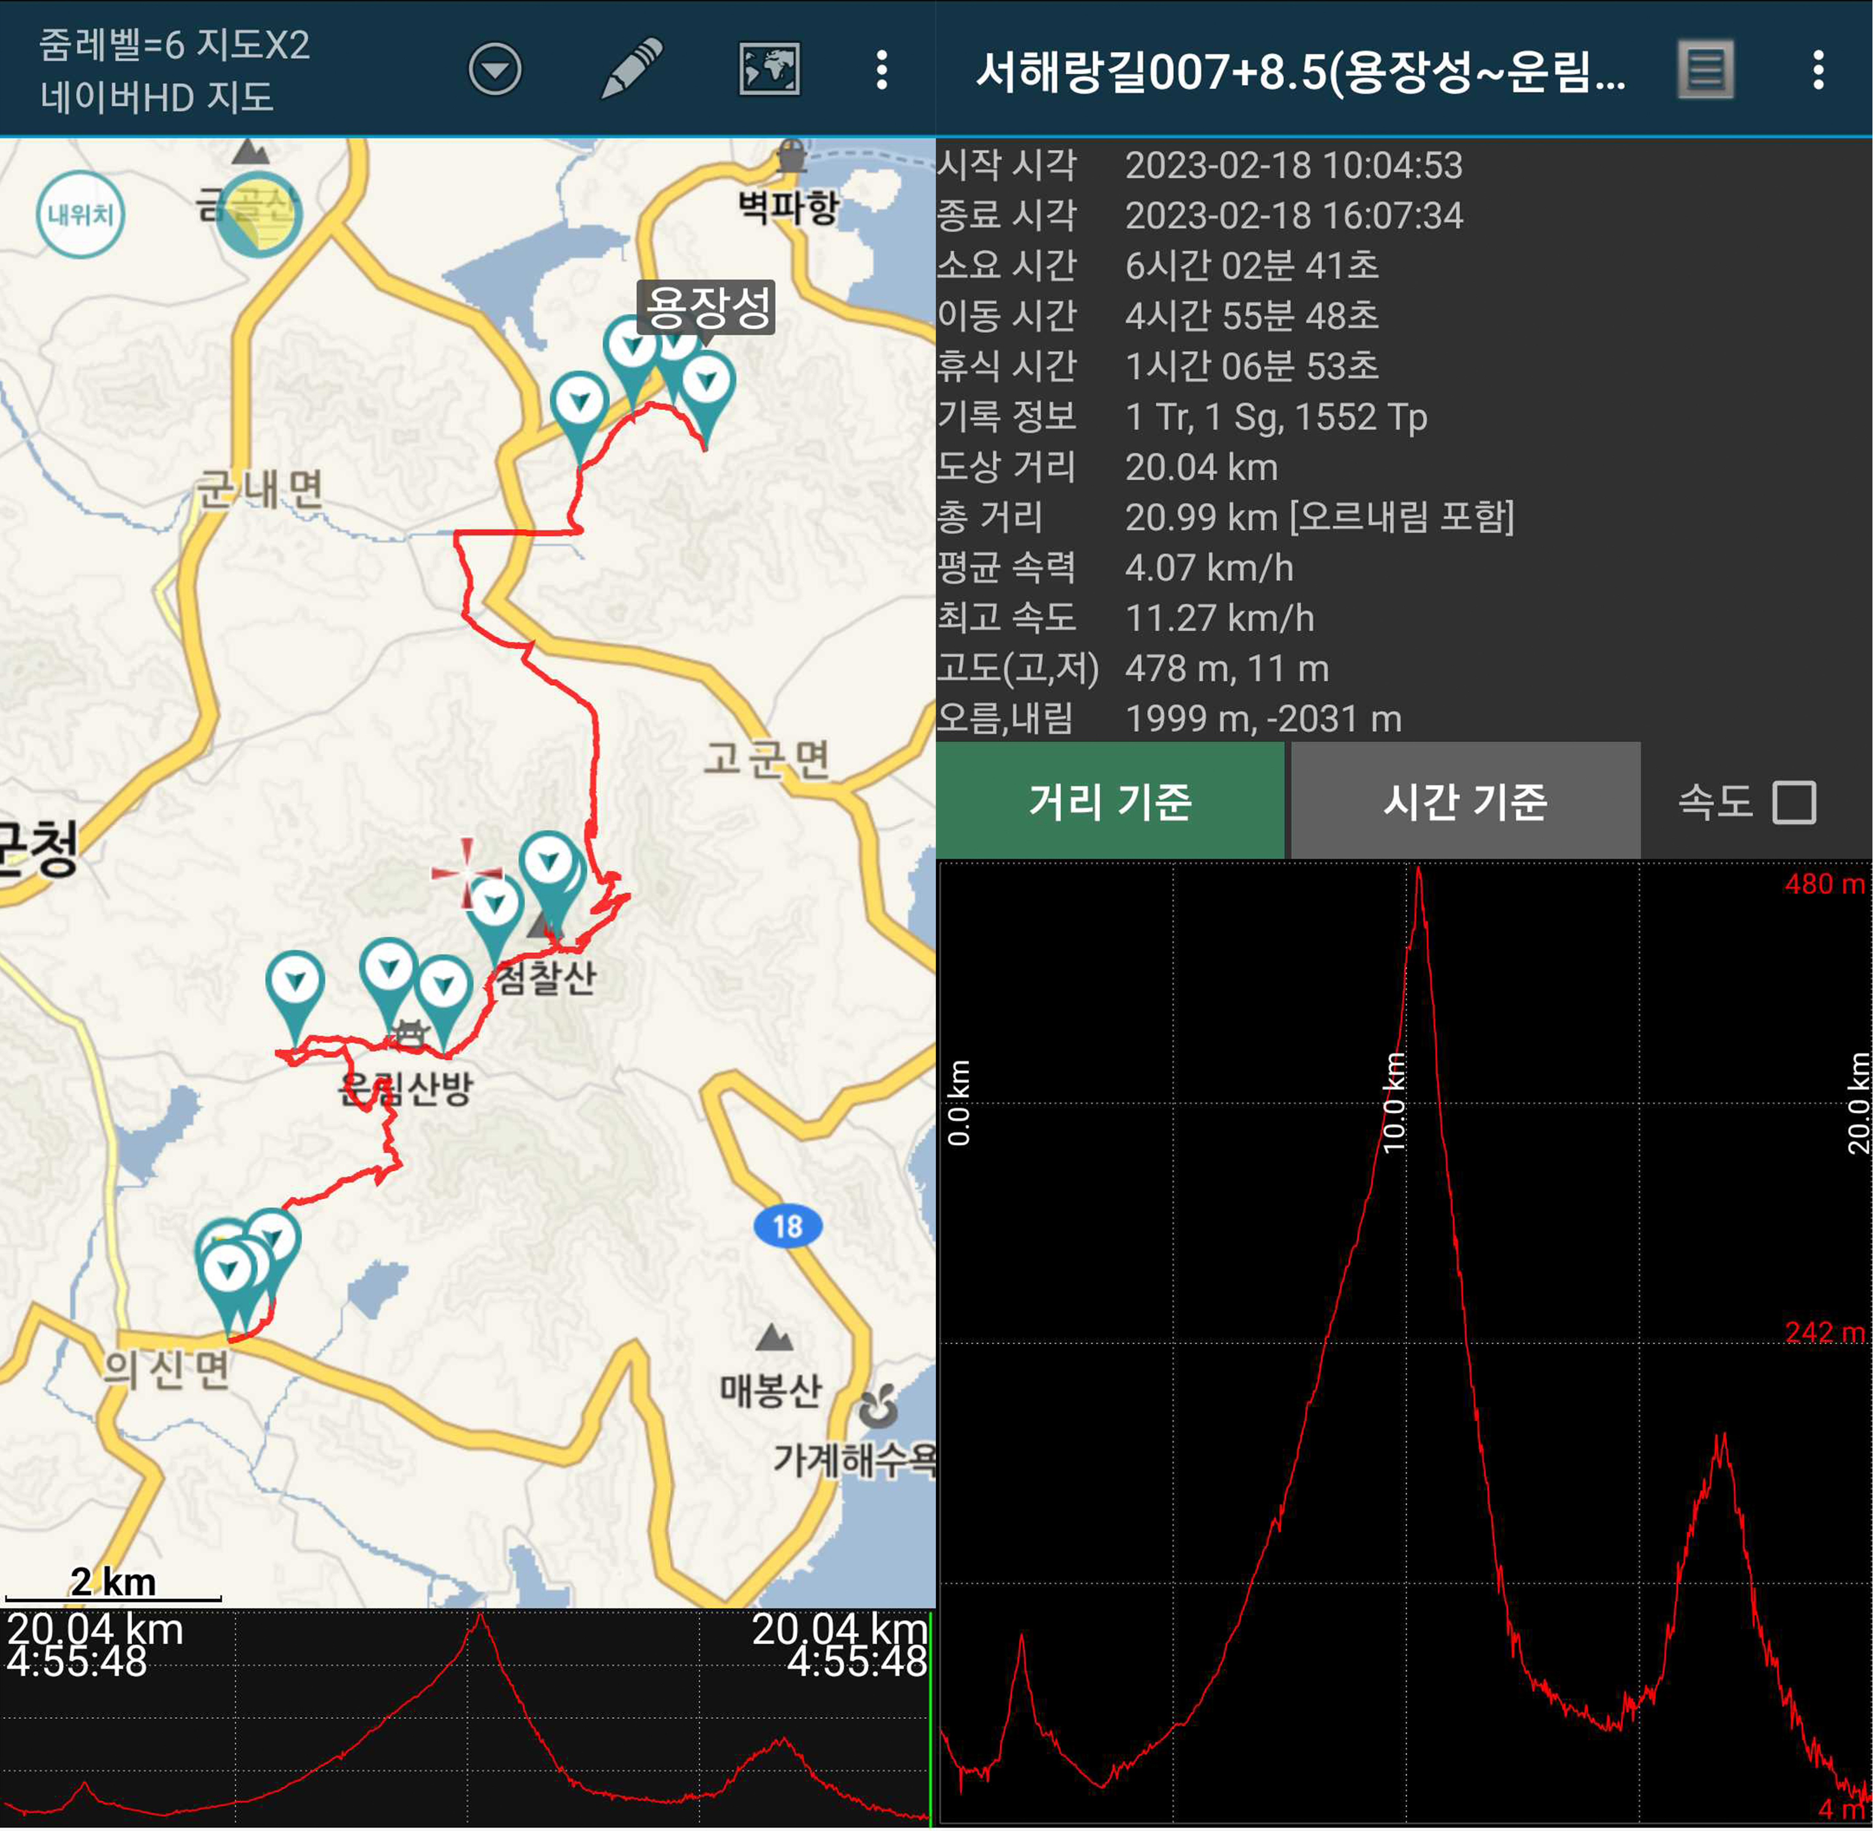Screen dimensions: 1875x1831
Task: Select moving time 4시간 55분 48초
Action: 1252,315
